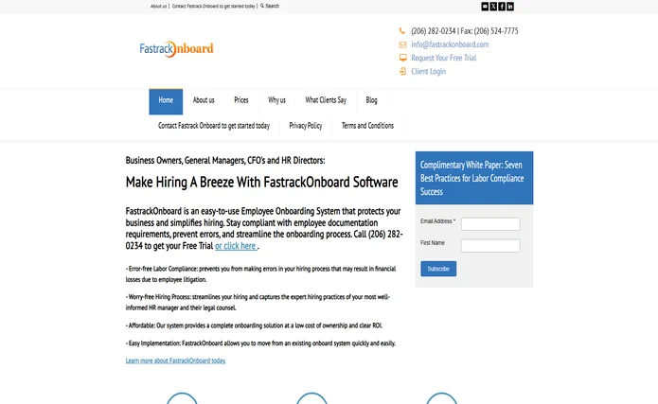Click the Request Your Free Trial link
658x404 pixels.
[x=444, y=58]
